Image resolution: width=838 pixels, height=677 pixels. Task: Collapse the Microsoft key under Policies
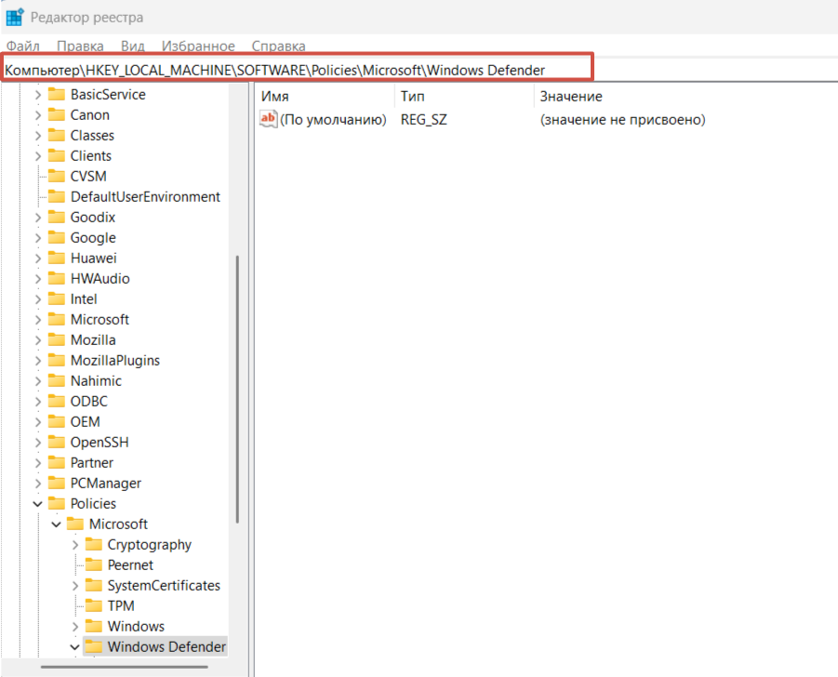pyautogui.click(x=56, y=524)
